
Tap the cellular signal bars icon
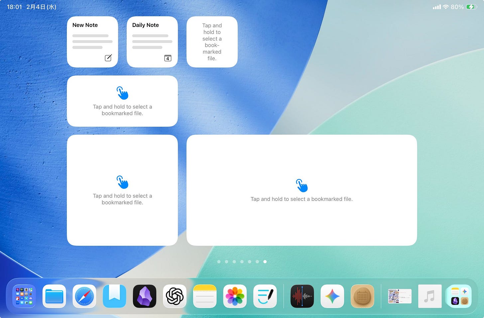point(437,7)
